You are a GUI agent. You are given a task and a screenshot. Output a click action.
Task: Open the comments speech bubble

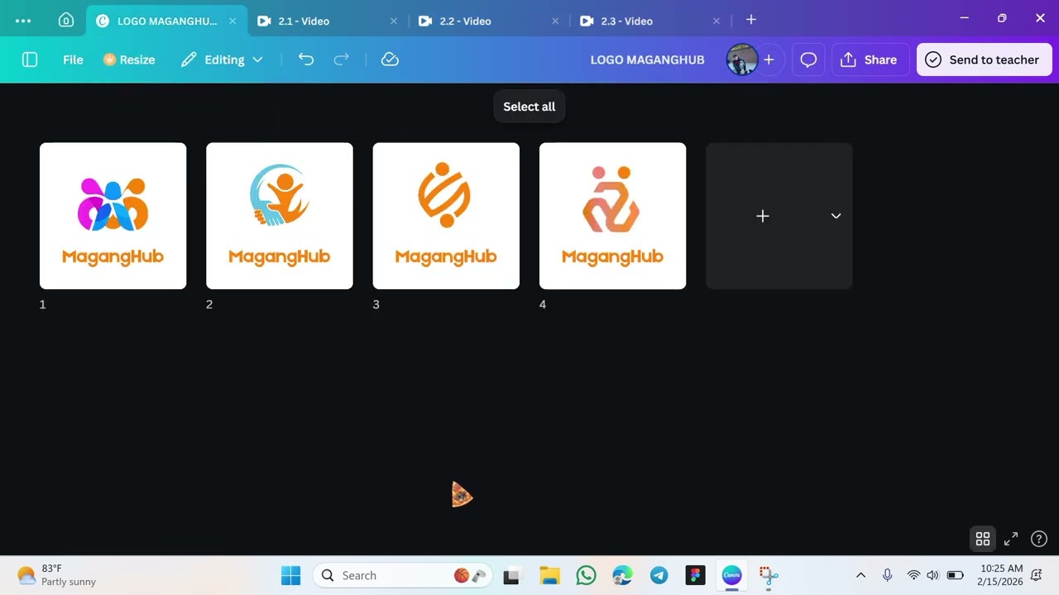(808, 59)
